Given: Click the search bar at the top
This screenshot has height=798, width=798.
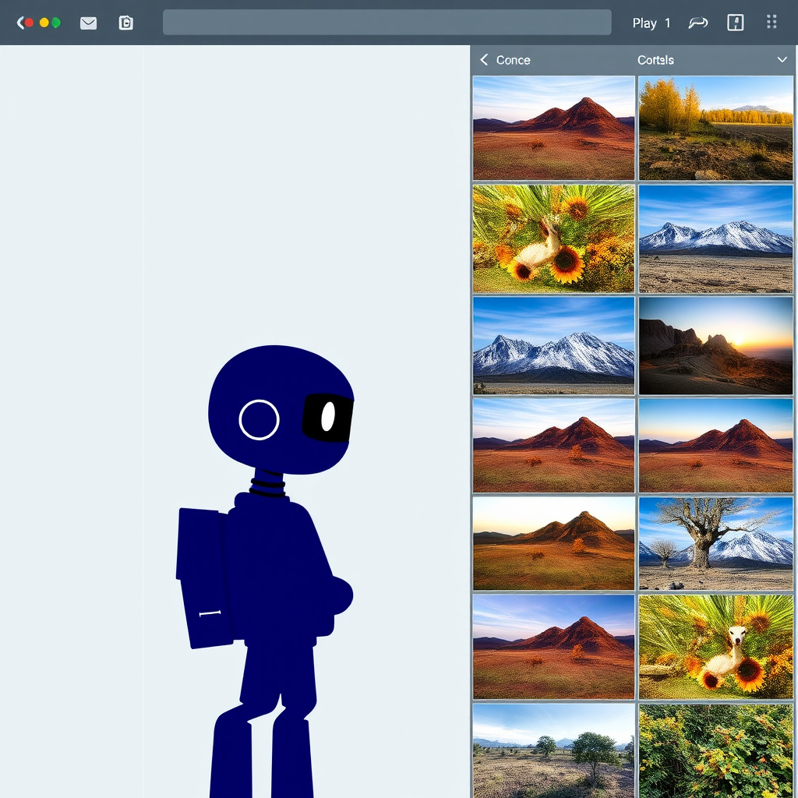Looking at the screenshot, I should coord(387,23).
